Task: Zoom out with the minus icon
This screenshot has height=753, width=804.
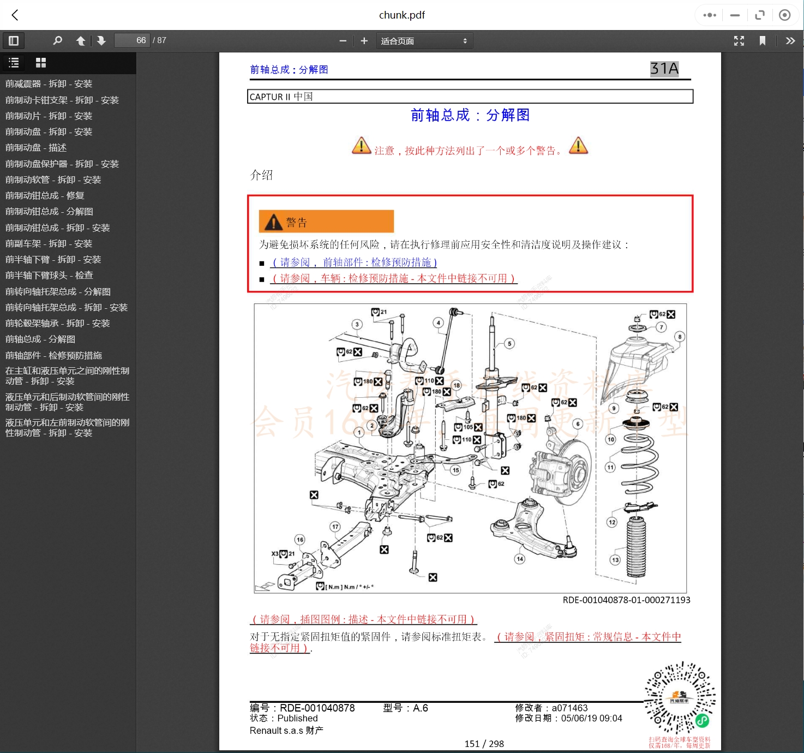Action: click(x=343, y=40)
